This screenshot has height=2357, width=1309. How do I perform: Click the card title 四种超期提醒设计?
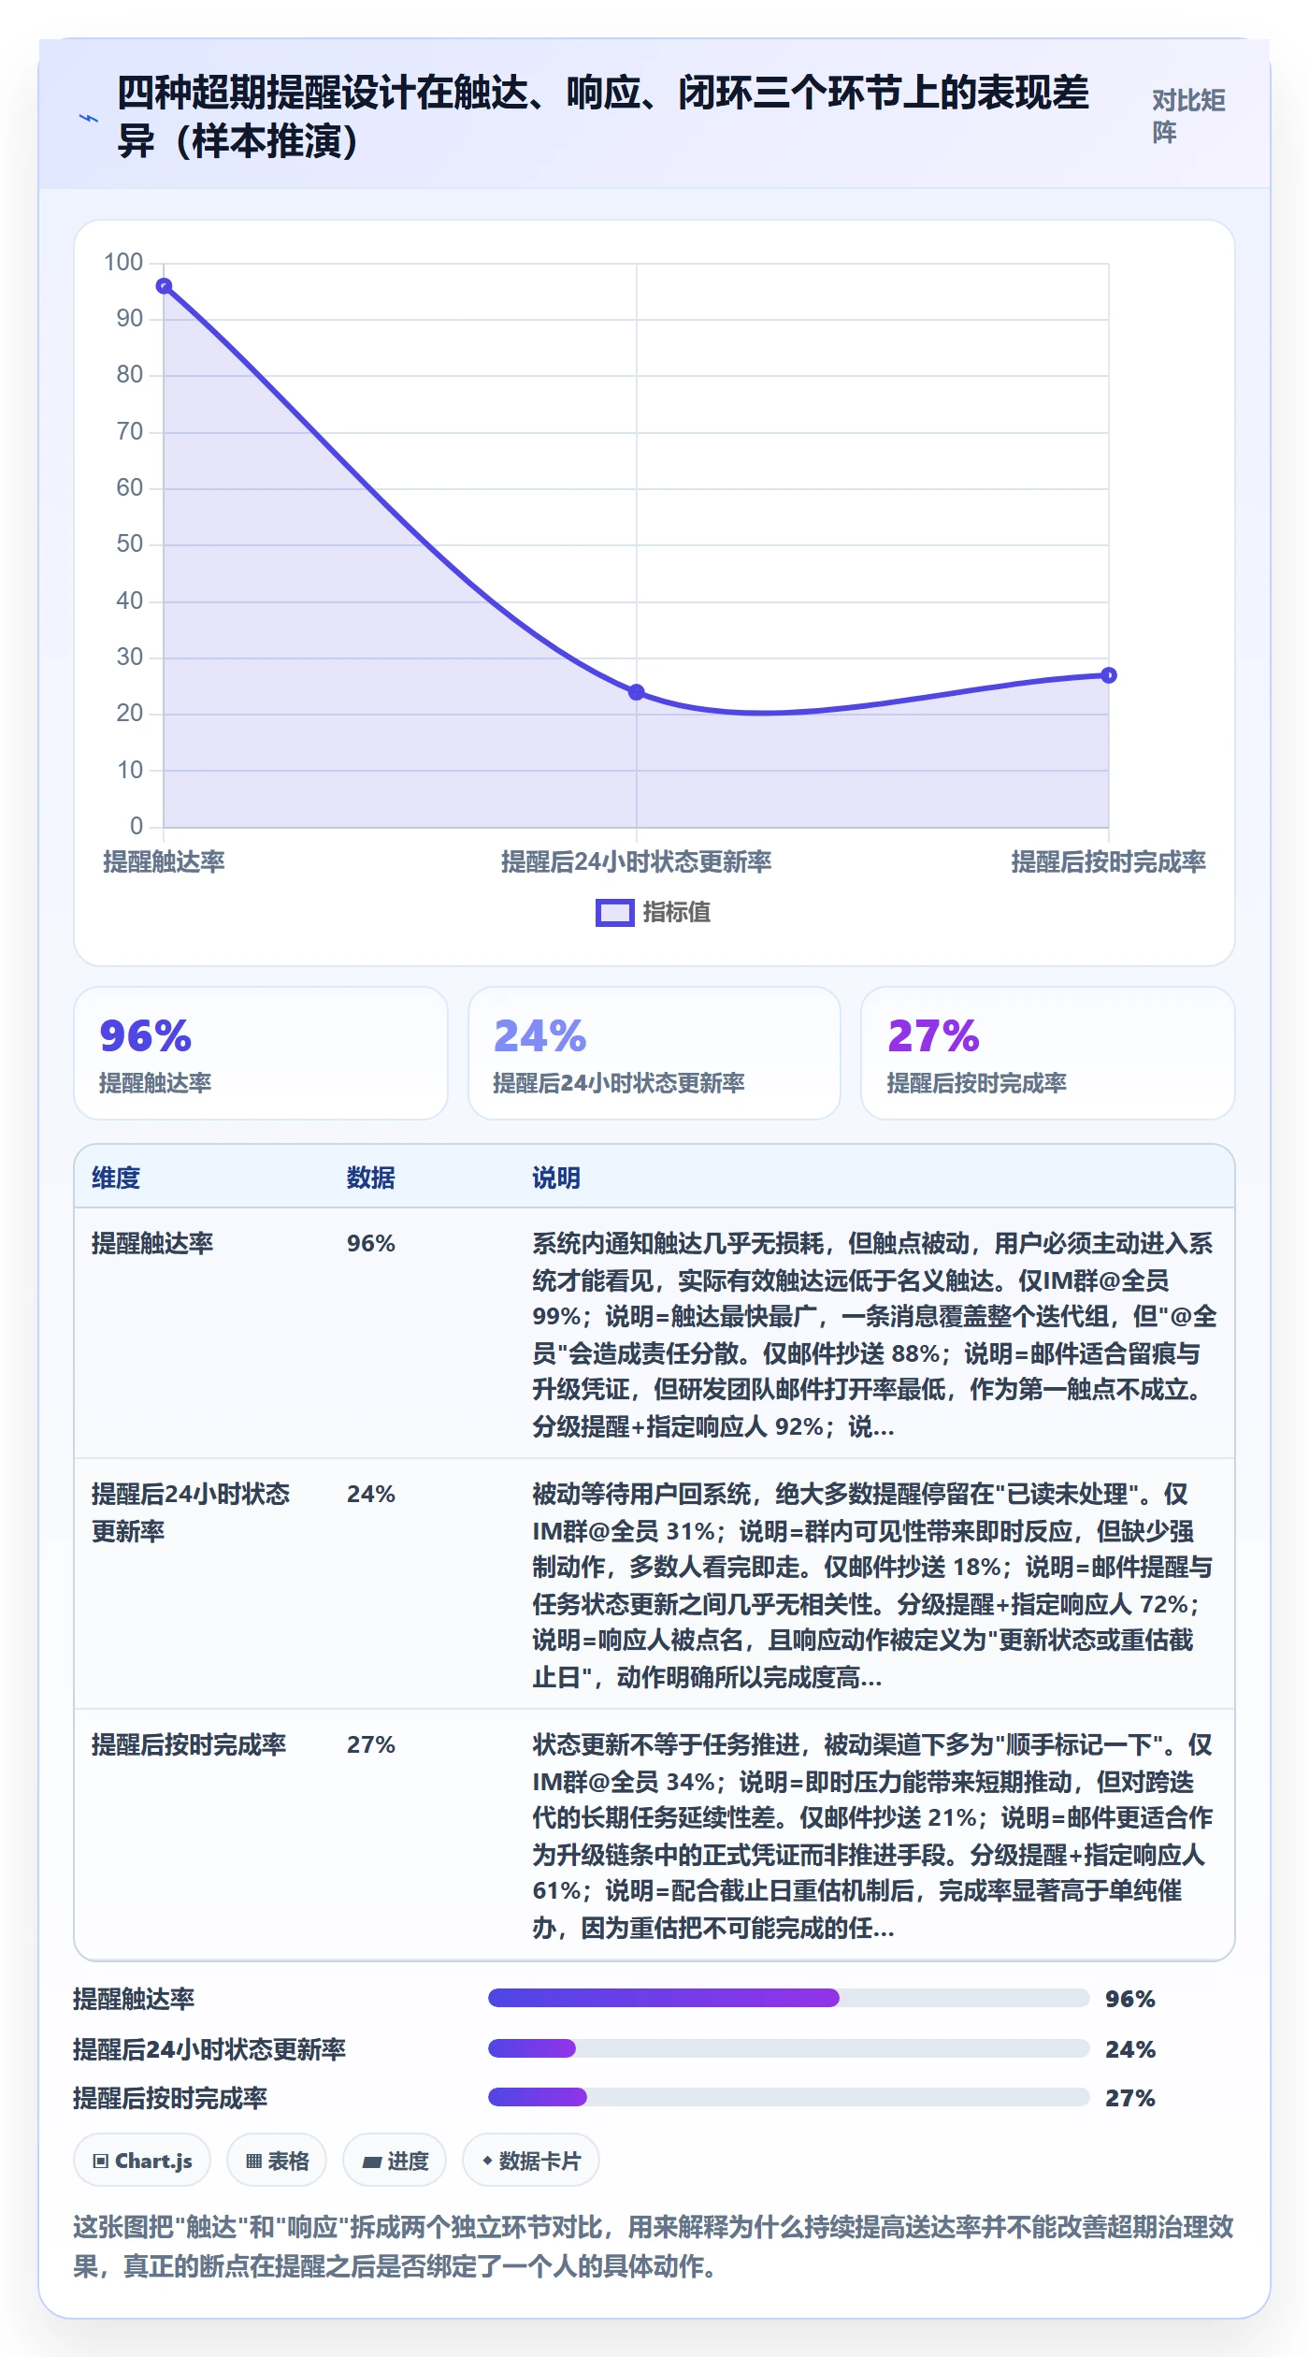[x=603, y=117]
